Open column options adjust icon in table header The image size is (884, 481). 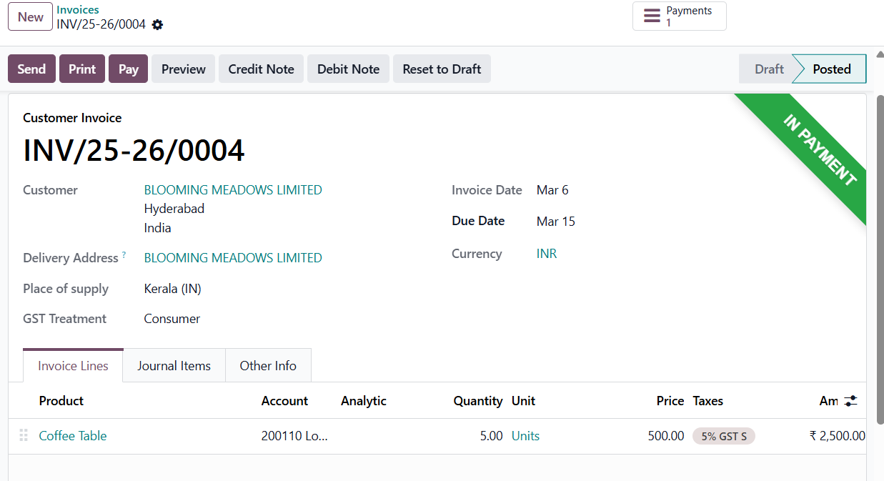(x=850, y=401)
